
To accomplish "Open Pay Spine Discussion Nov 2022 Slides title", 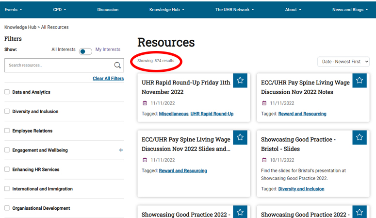I will point(186,144).
